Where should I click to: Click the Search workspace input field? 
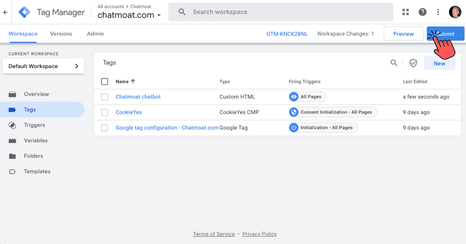(287, 12)
